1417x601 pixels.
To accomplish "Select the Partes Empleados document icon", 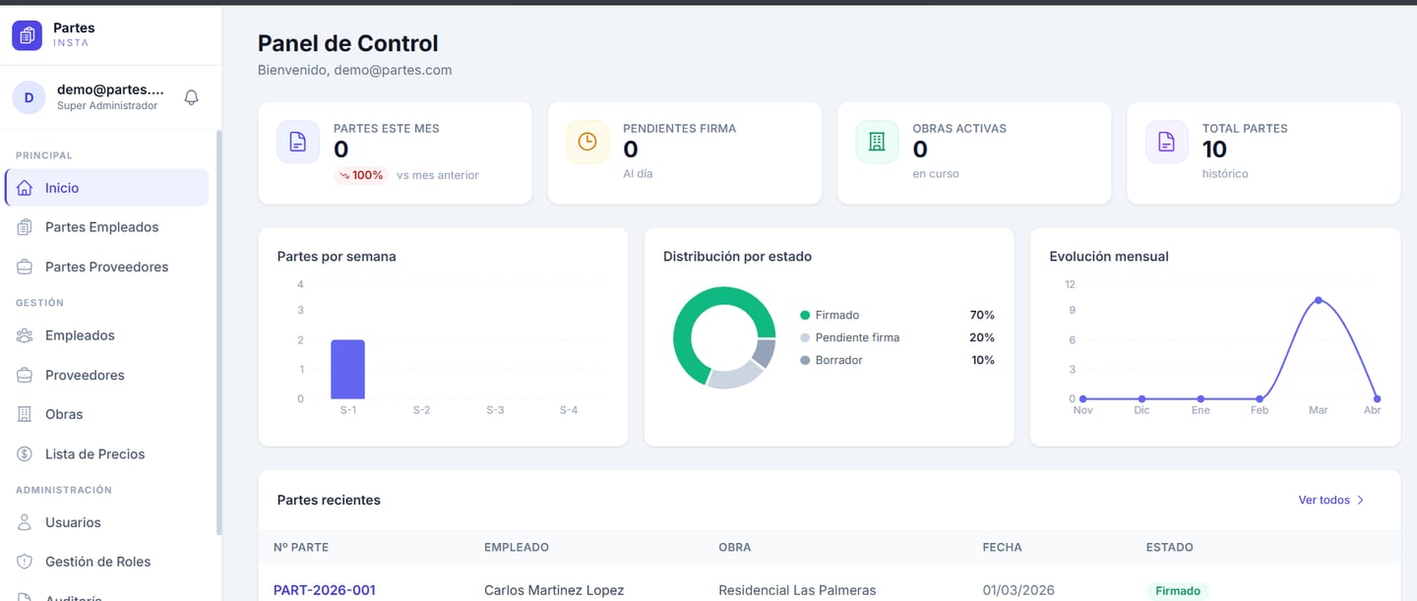I will [26, 226].
